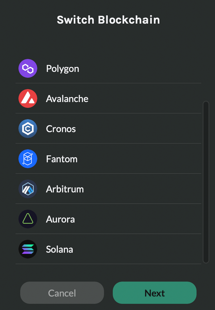Choose the Cronos list row

tap(108, 129)
